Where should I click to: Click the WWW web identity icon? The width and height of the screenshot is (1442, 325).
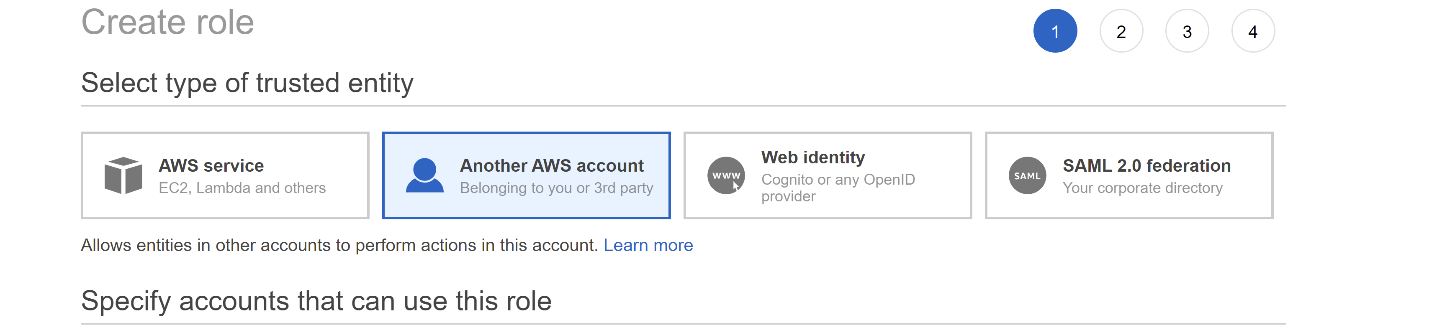[726, 175]
